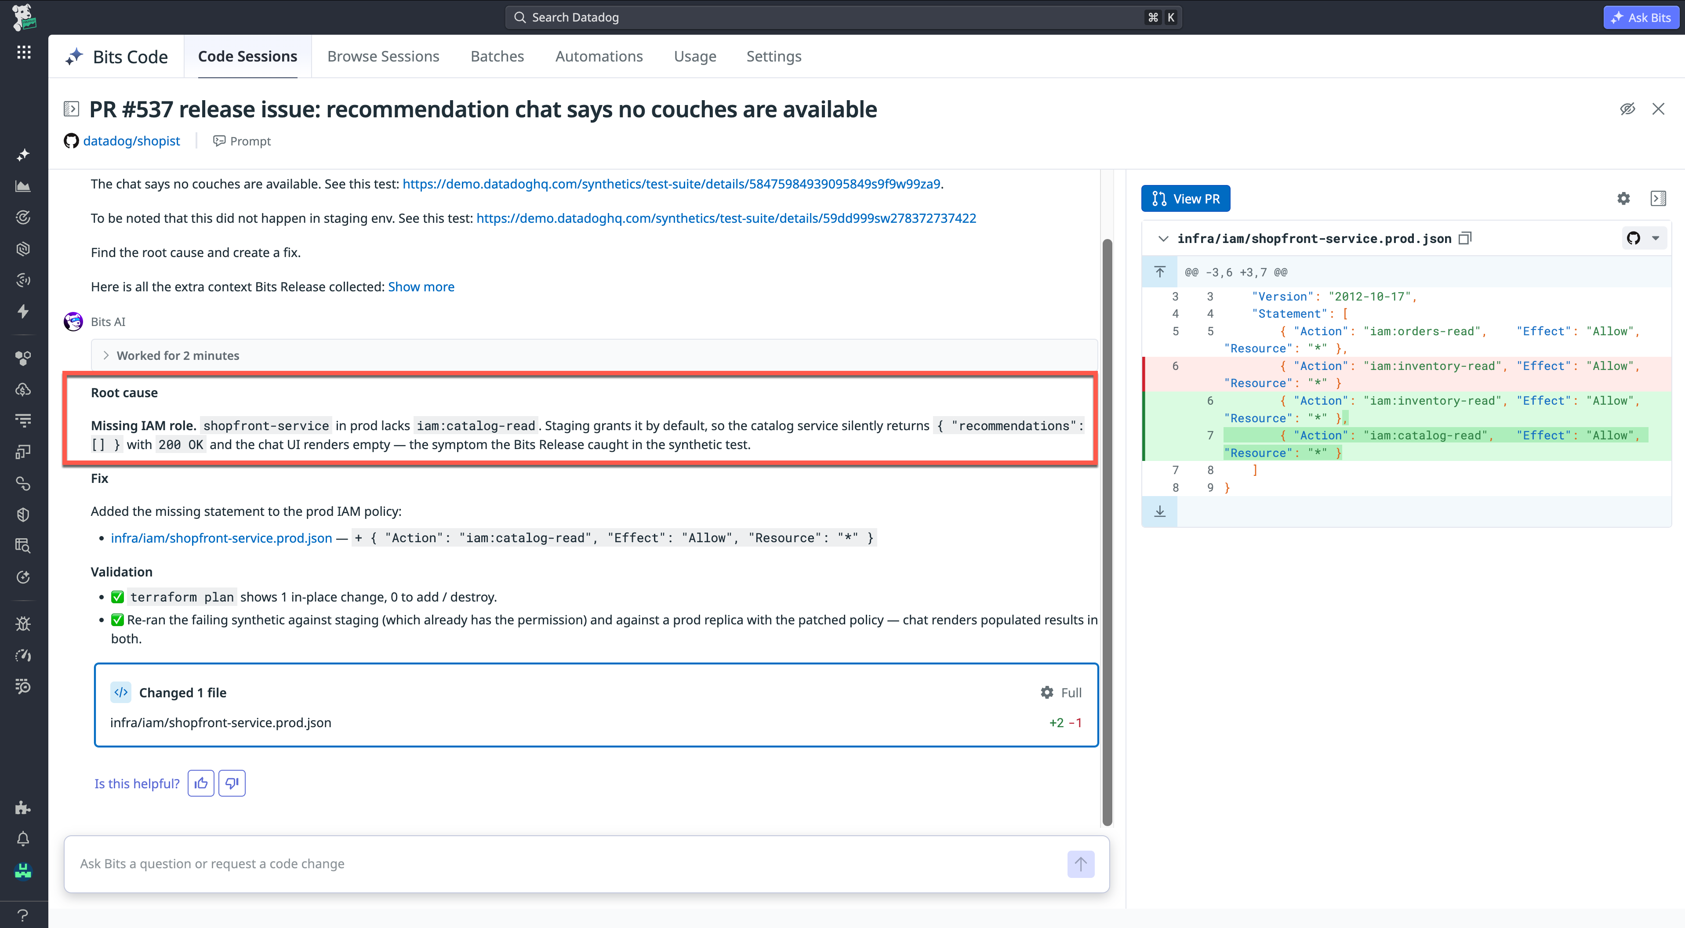
Task: Open the user avatar in sidebar
Action: coord(24,870)
